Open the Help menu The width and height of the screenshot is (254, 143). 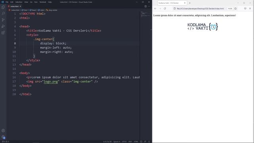[x=50, y=2]
